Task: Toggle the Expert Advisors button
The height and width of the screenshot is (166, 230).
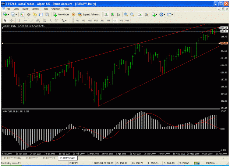Action: 89,14
